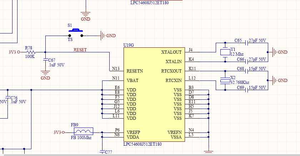The image size is (300, 156).
Task: Click the R78 100K resistor symbol
Action: tap(31, 52)
